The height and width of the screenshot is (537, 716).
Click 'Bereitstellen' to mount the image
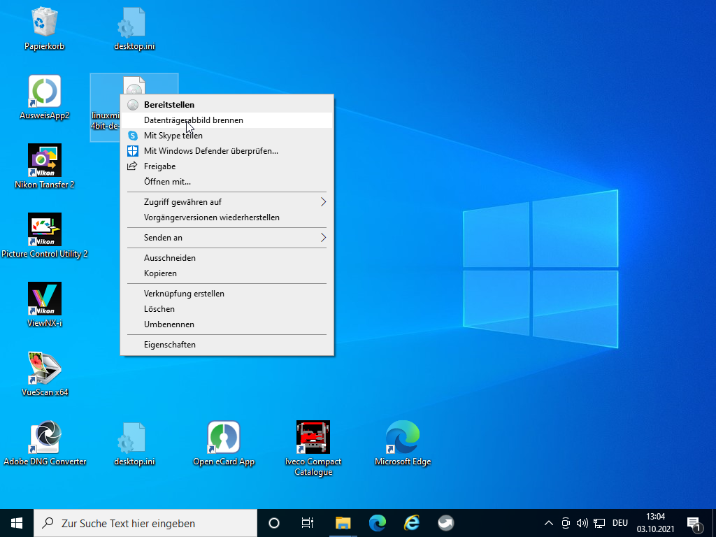[169, 105]
